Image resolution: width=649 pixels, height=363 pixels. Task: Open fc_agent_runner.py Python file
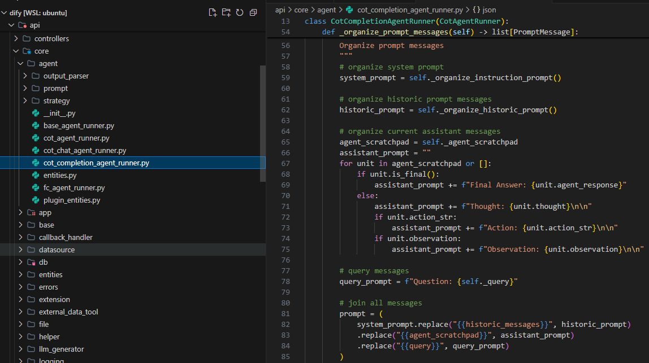tap(74, 187)
